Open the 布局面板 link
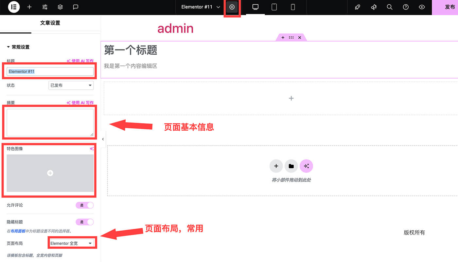Screen dimensions: 458x262 click(18, 231)
